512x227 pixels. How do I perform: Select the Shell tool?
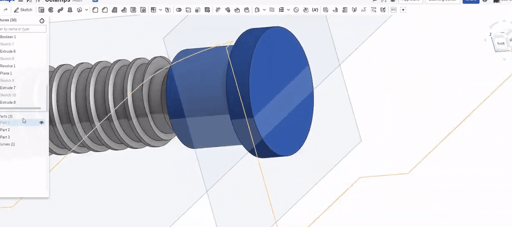pos(133,10)
